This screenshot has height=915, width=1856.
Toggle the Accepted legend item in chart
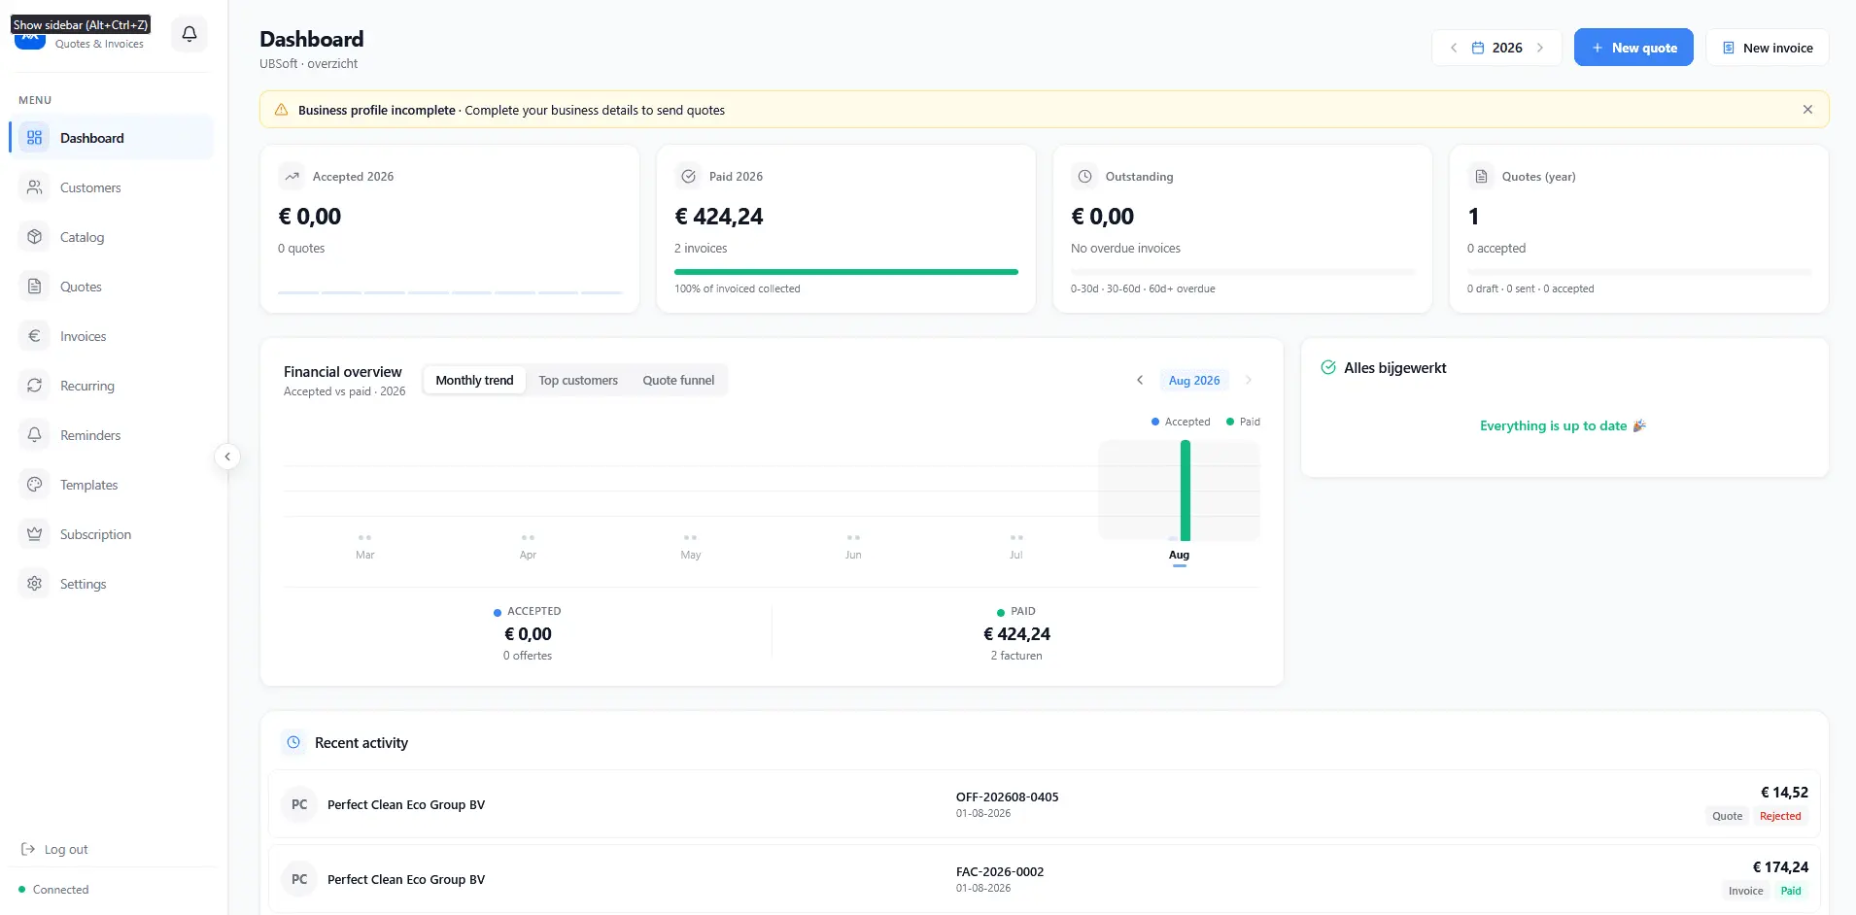click(x=1181, y=422)
